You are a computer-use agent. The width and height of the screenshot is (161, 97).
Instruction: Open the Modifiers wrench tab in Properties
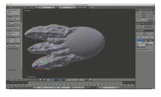point(153,24)
